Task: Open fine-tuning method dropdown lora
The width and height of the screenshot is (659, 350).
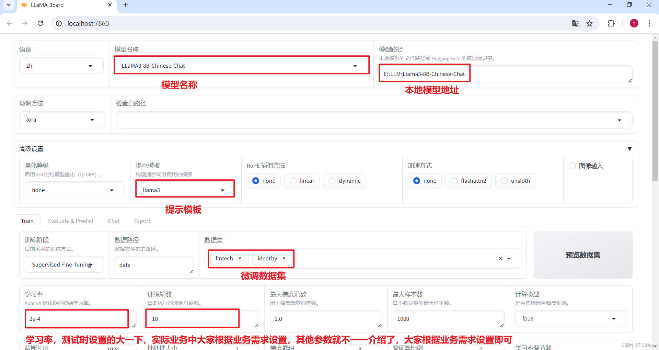Action: 62,120
